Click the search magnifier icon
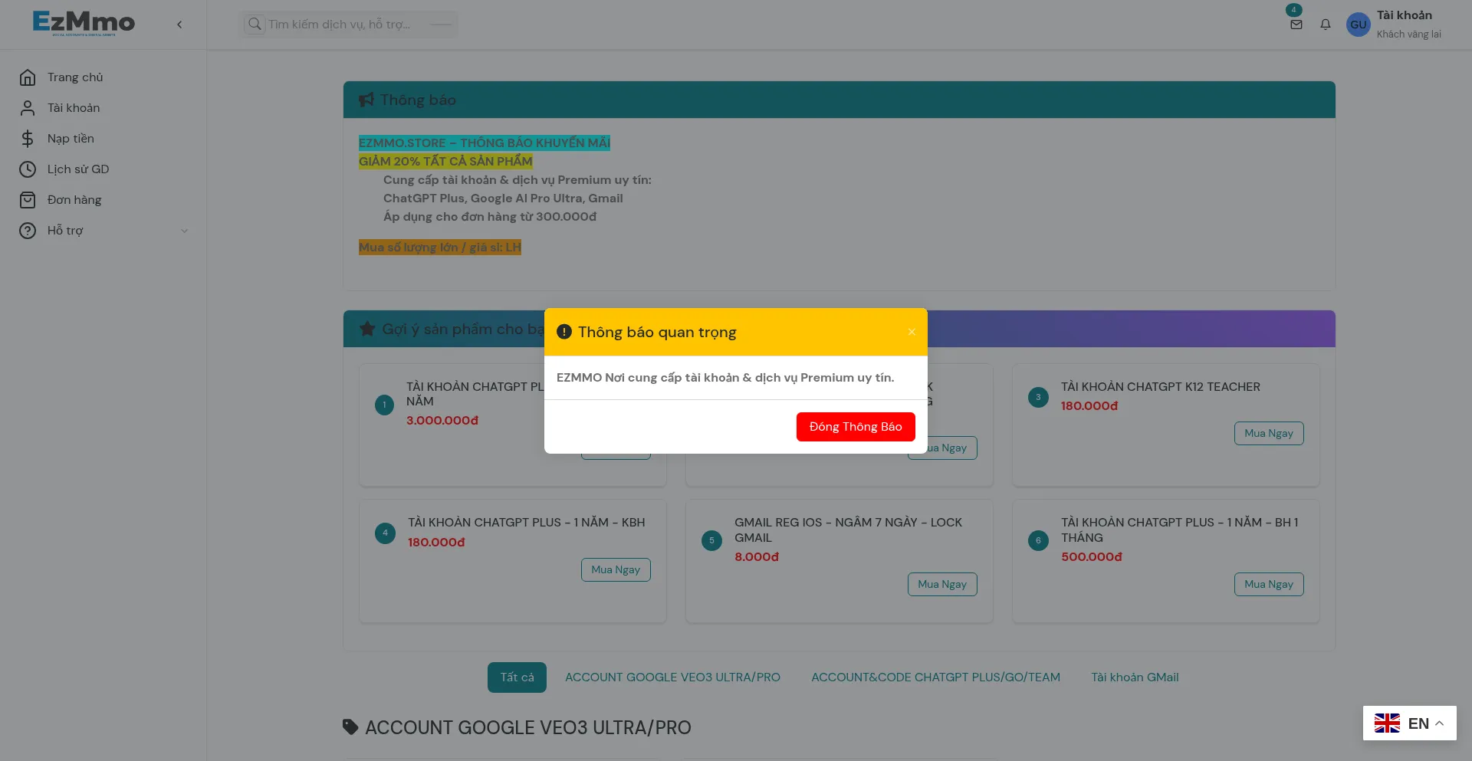 [255, 25]
